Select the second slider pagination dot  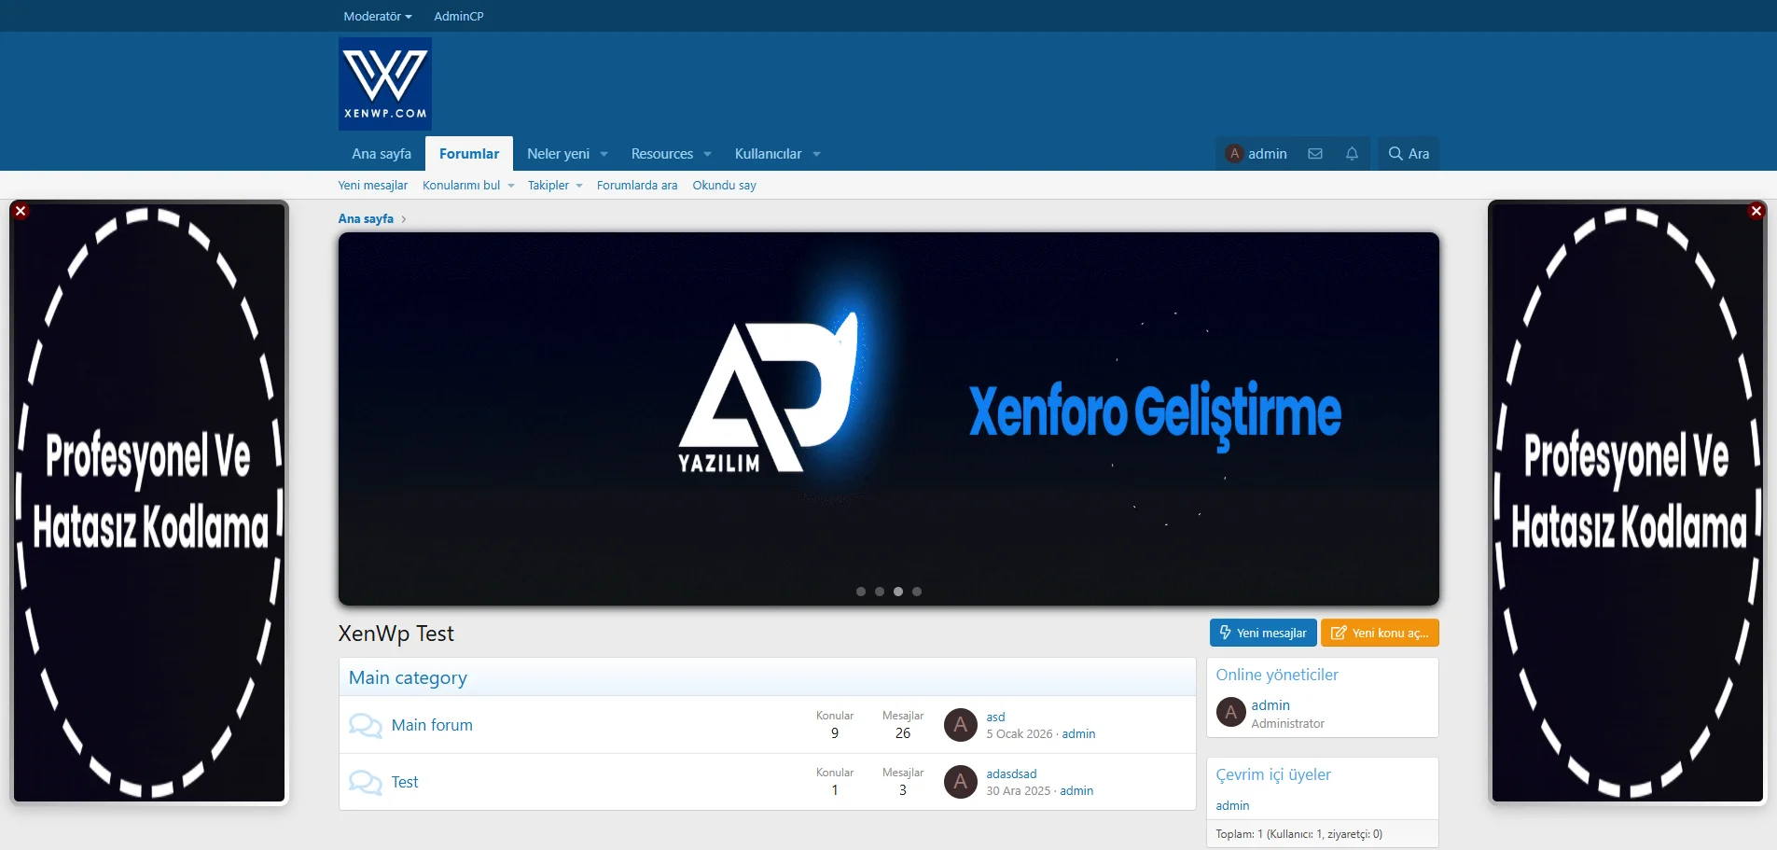point(880,592)
